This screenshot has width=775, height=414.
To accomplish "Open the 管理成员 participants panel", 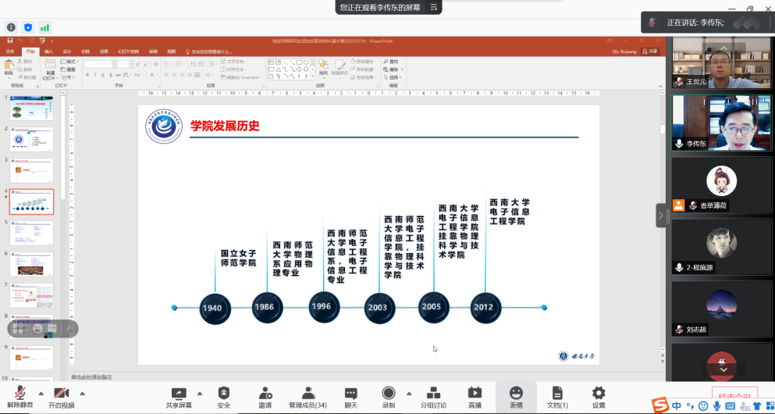I will 308,397.
